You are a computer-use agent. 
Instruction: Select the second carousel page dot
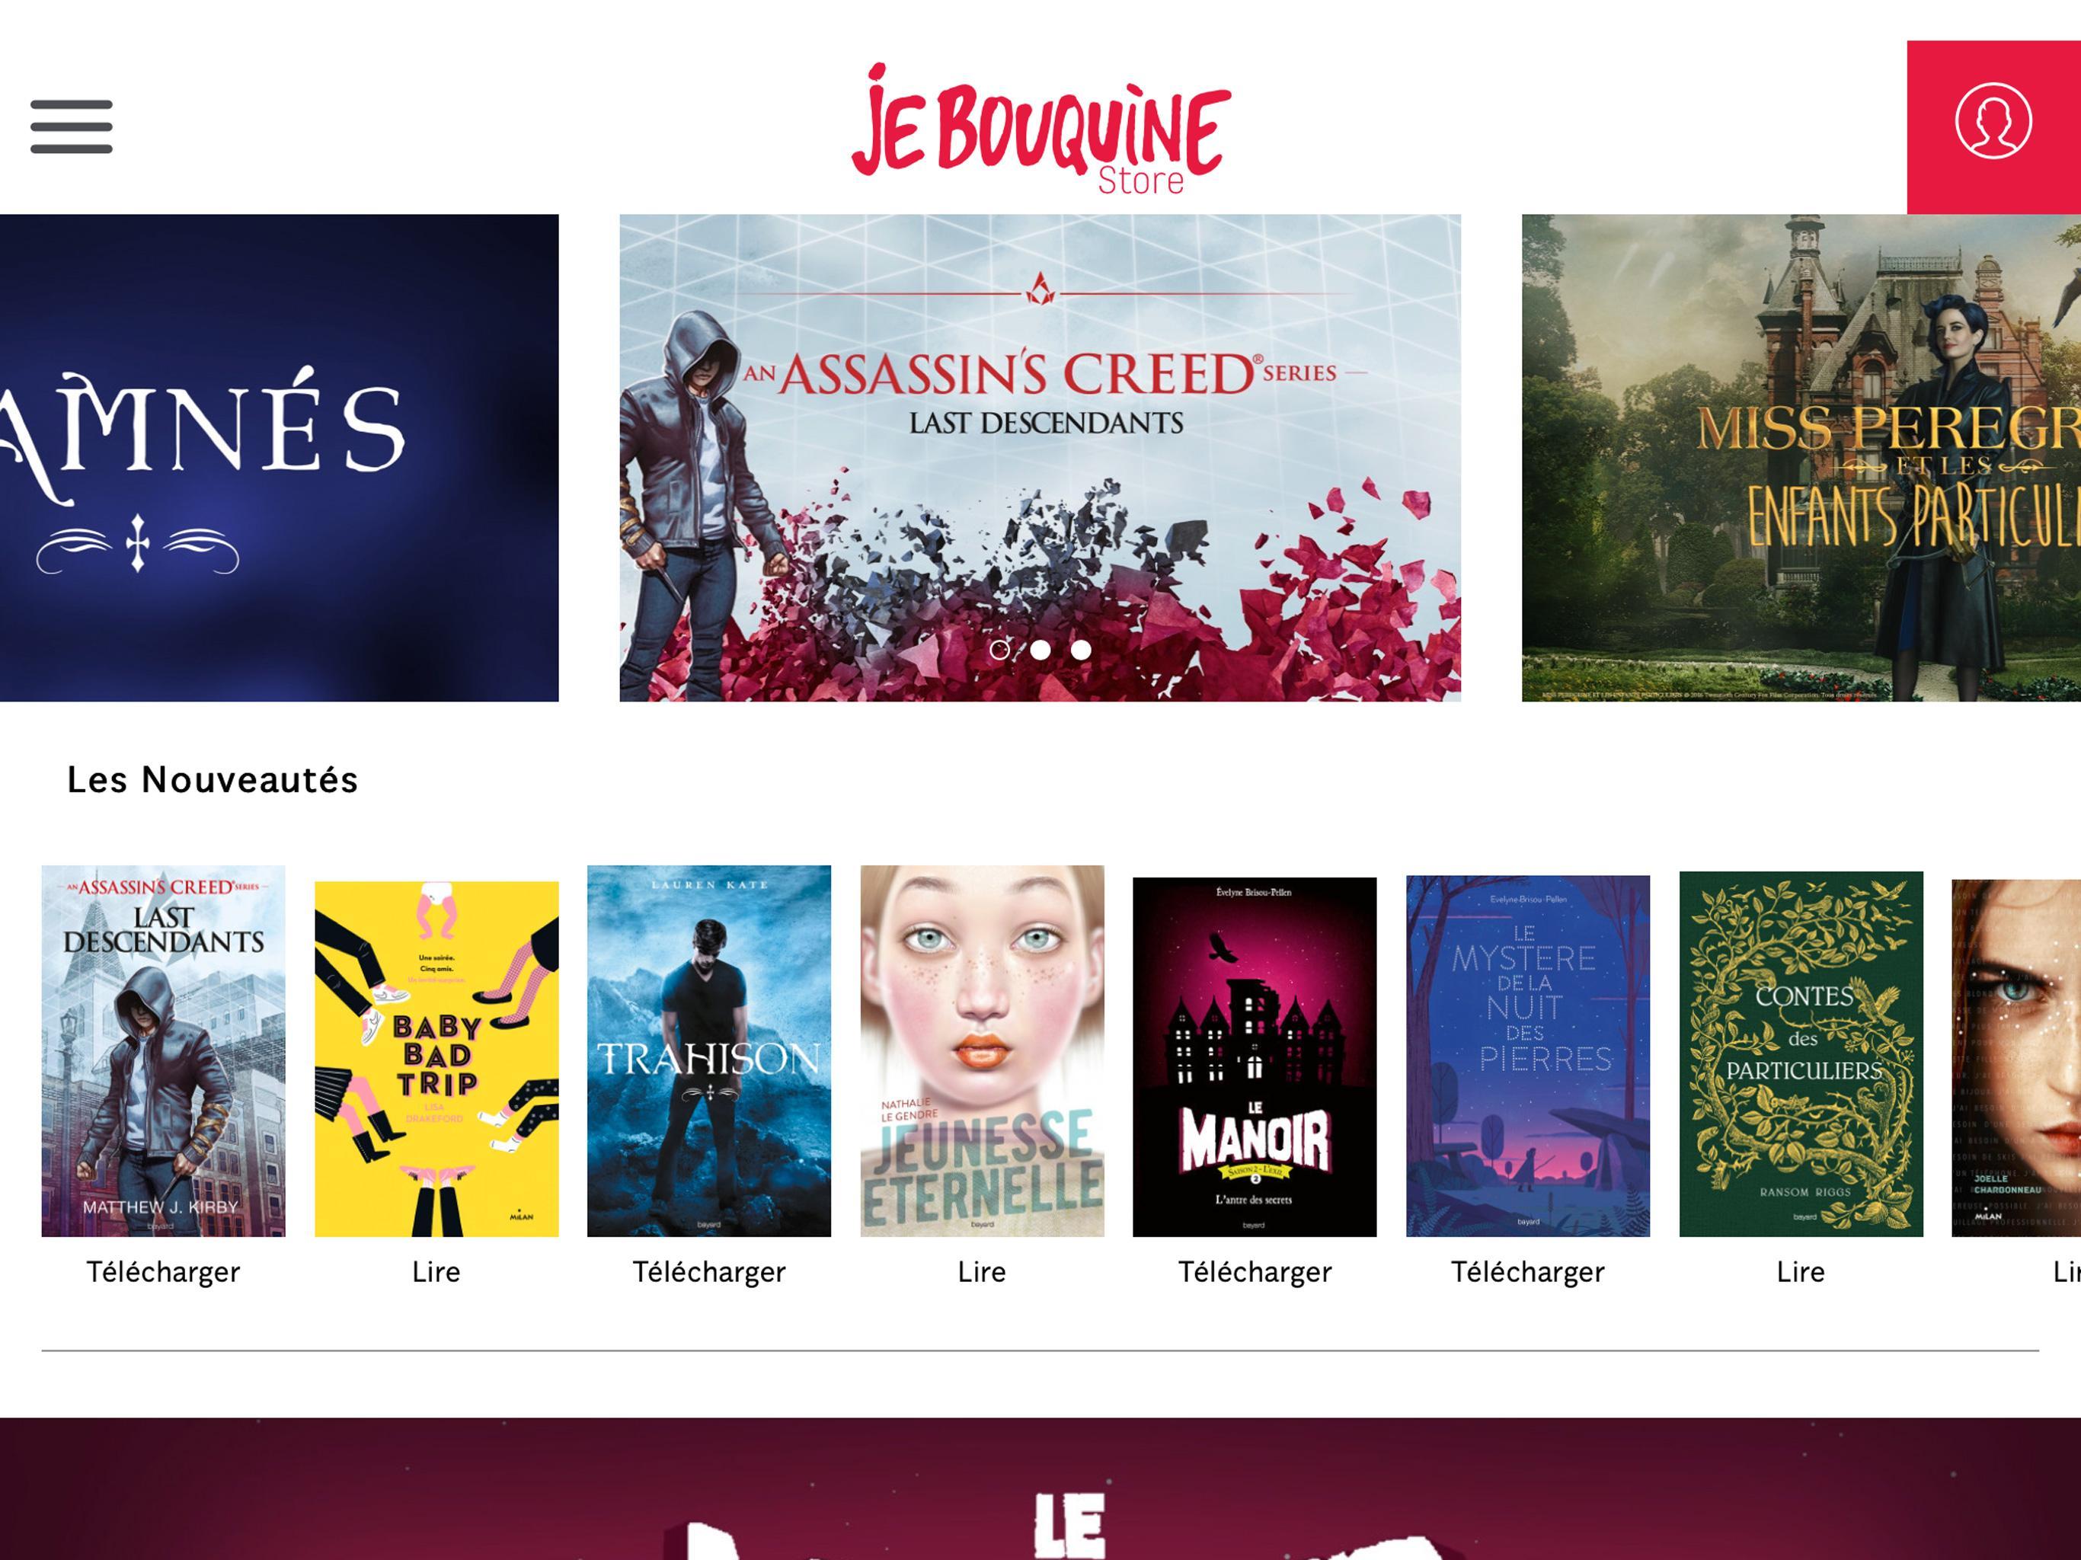(1040, 649)
